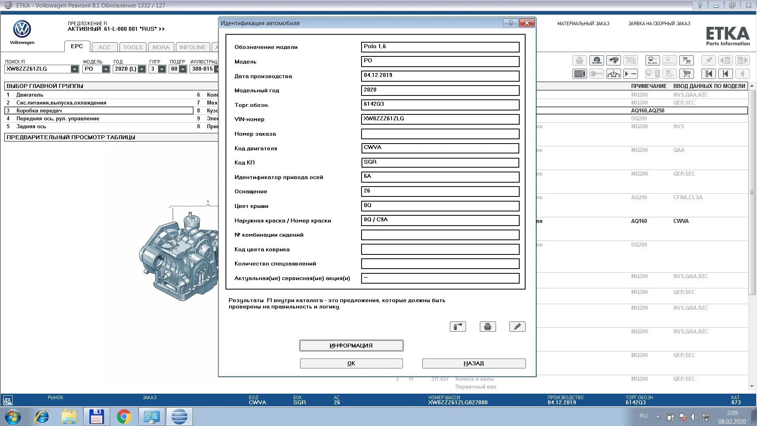757x426 pixels.
Task: Go to previous with bar-arrow icon
Action: (725, 74)
